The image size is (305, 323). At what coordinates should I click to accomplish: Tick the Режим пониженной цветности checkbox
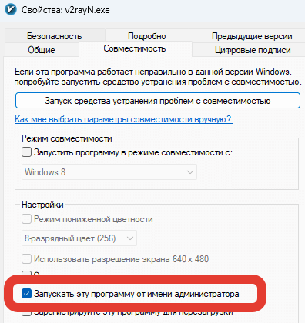pyautogui.click(x=26, y=219)
